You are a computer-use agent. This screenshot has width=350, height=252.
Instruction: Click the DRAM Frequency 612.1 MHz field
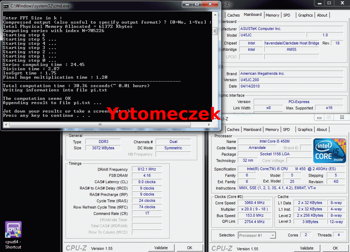click(x=147, y=169)
